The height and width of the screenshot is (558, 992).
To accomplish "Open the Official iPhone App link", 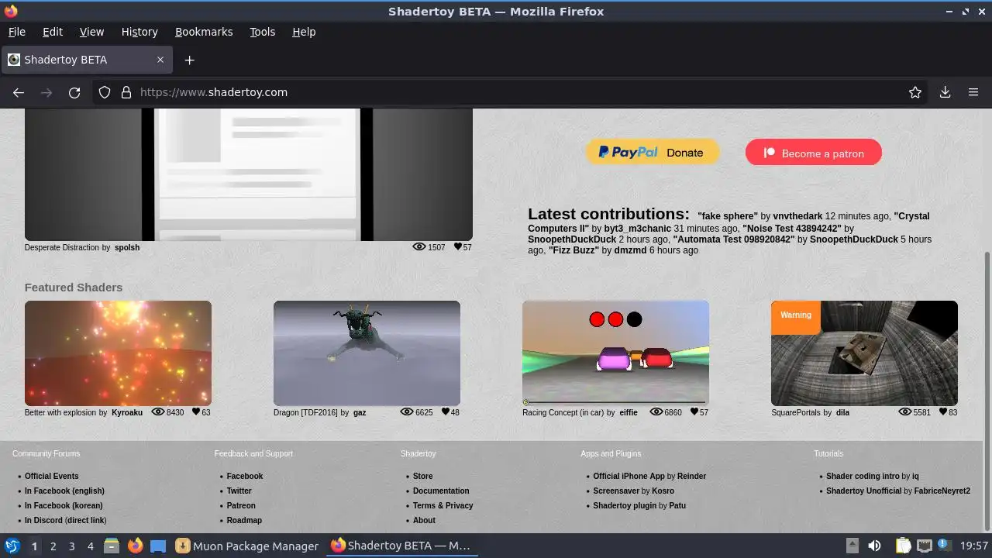I will (629, 476).
